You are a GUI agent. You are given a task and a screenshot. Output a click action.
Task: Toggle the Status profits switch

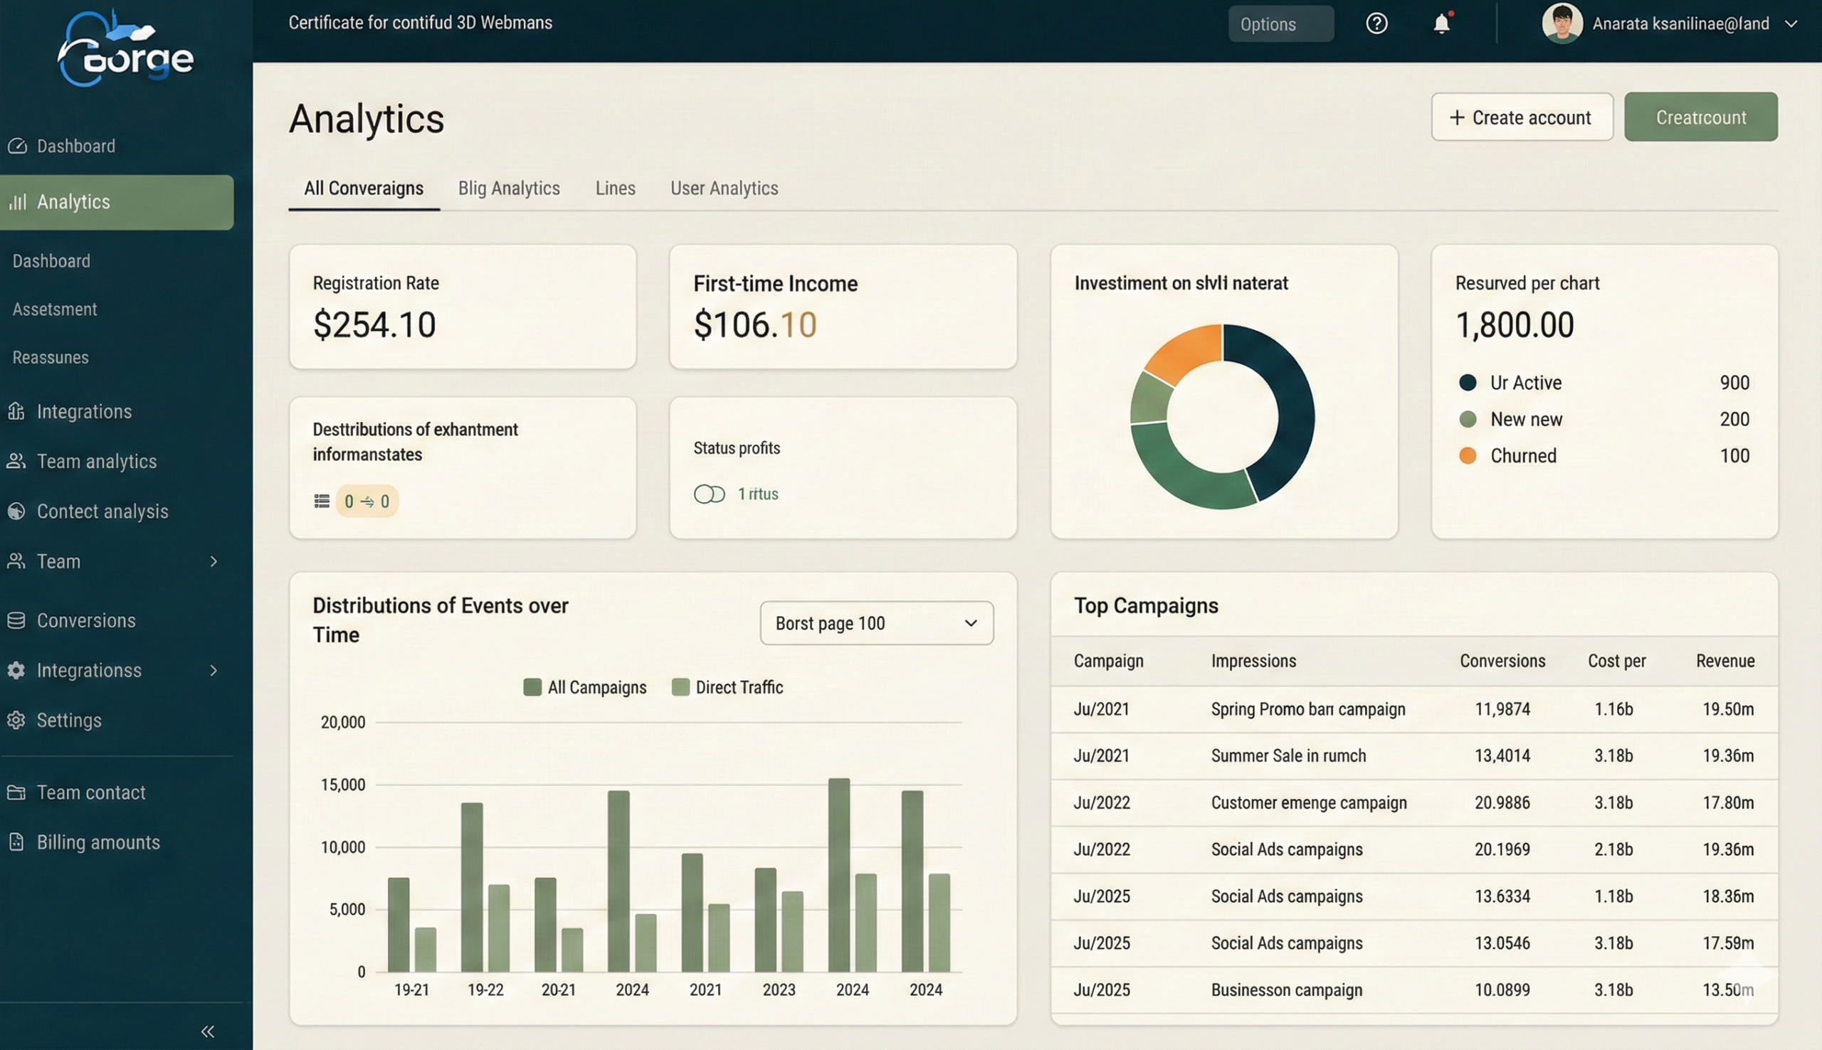(x=709, y=494)
